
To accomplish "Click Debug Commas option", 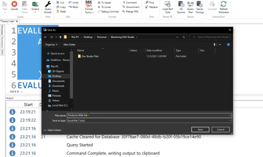I will tap(108, 12).
